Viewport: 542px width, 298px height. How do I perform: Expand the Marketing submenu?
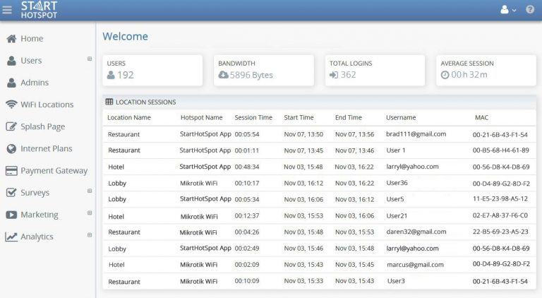coord(89,213)
